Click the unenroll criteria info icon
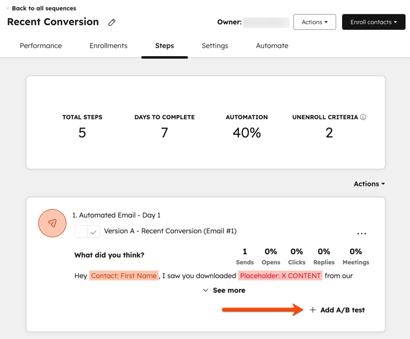 click(363, 117)
